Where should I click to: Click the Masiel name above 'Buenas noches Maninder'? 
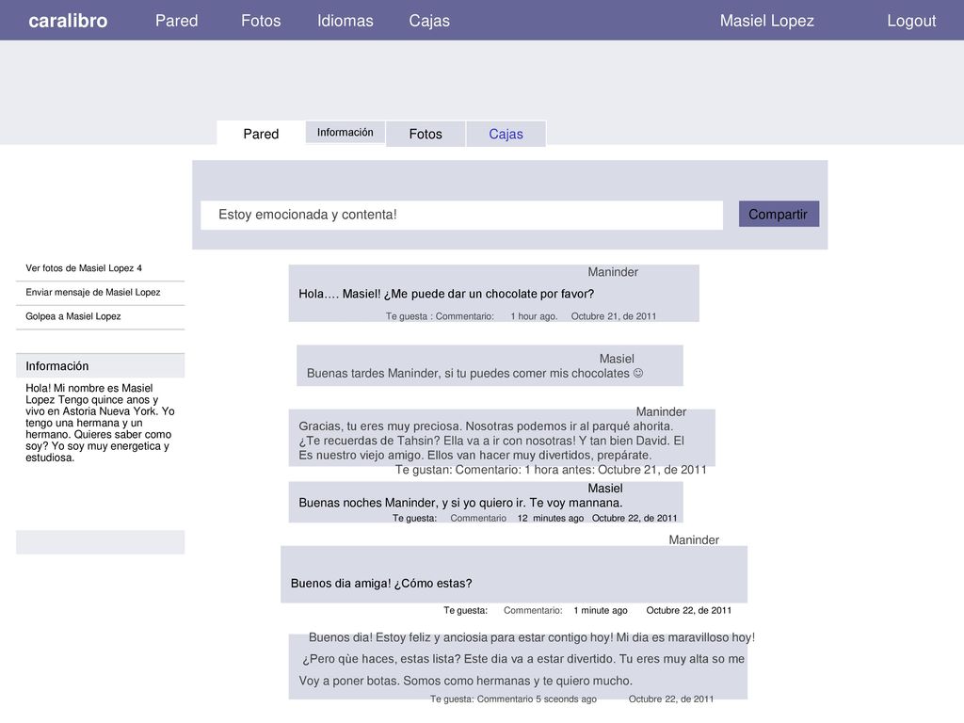605,489
